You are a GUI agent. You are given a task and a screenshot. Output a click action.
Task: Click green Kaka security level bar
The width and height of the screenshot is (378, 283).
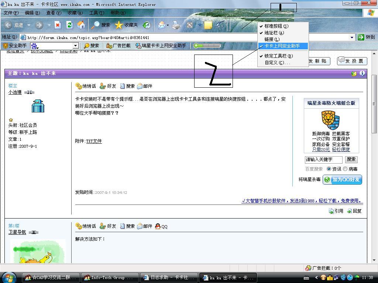point(207,45)
